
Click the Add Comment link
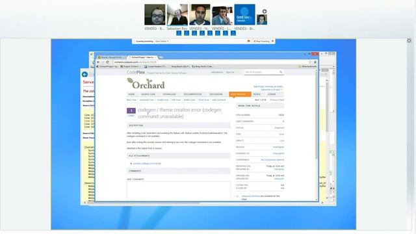coord(219,100)
